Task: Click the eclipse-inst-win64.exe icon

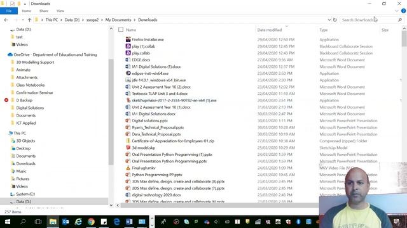Action: (128, 73)
